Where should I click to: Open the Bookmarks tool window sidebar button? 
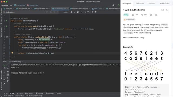point(1,75)
